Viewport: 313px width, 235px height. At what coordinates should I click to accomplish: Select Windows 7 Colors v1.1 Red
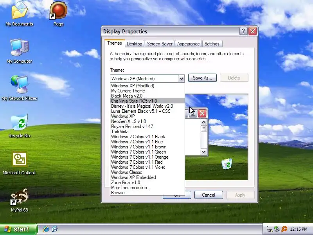148,162
